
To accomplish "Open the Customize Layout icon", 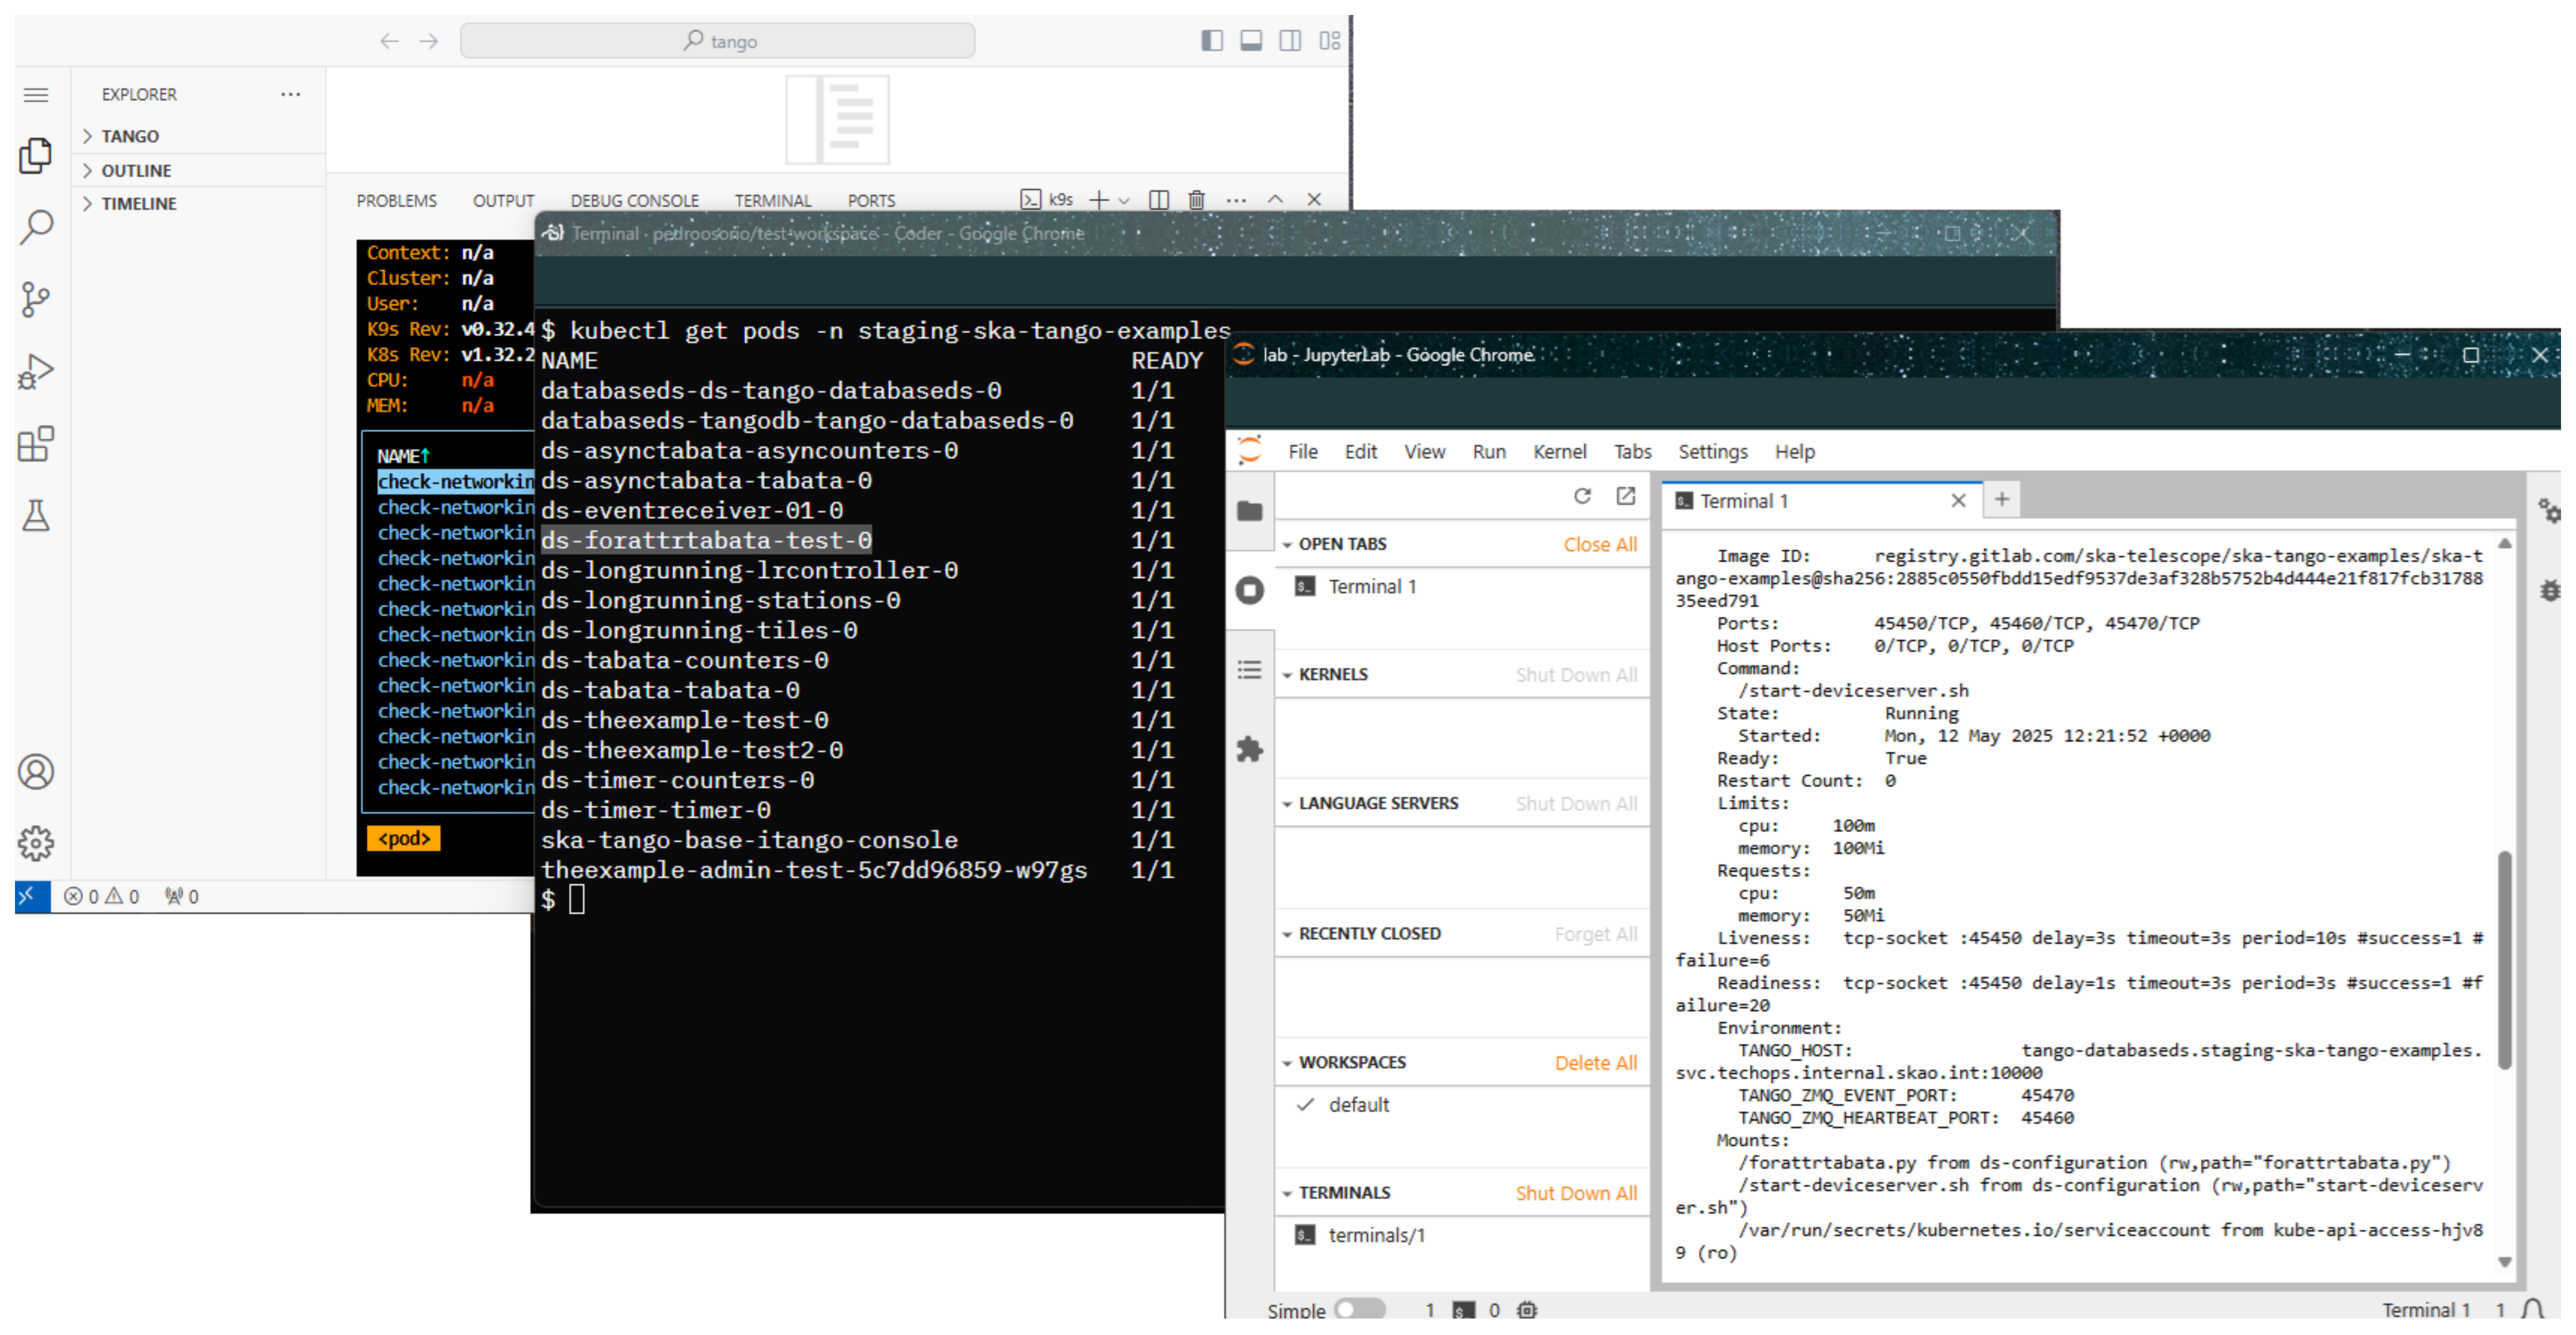I will 1329,41.
